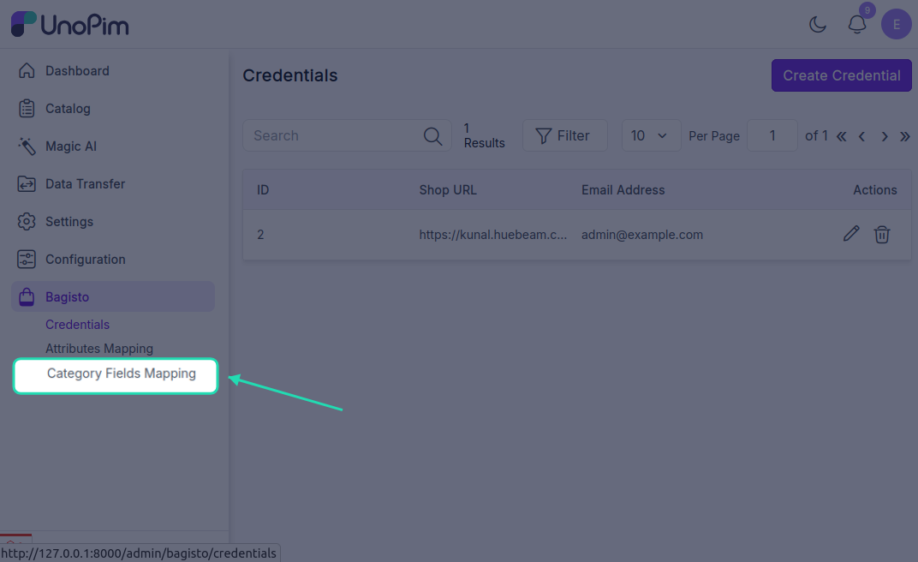
Task: Click the Settings gear icon
Action: (27, 221)
